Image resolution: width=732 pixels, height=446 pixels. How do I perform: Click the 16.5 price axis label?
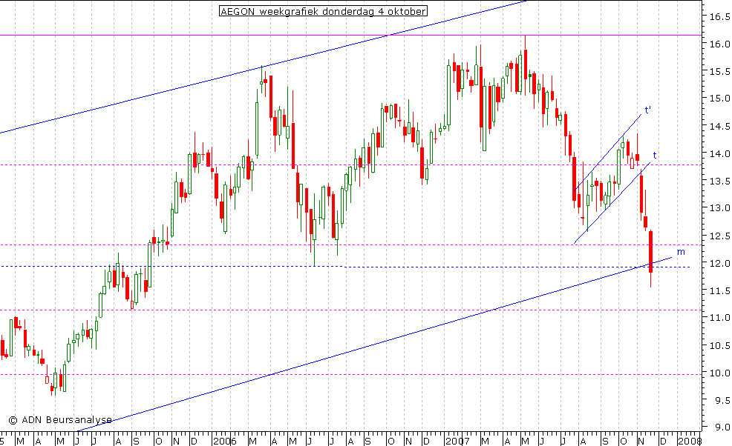[719, 17]
